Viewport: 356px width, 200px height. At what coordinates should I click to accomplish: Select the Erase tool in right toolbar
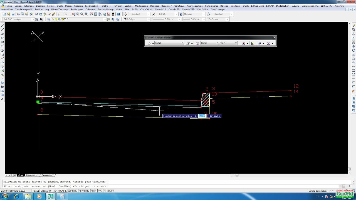(x=354, y=26)
